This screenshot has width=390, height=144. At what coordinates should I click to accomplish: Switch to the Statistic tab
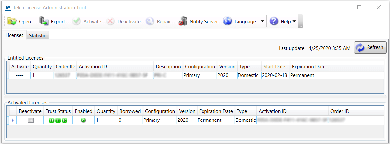(x=38, y=35)
